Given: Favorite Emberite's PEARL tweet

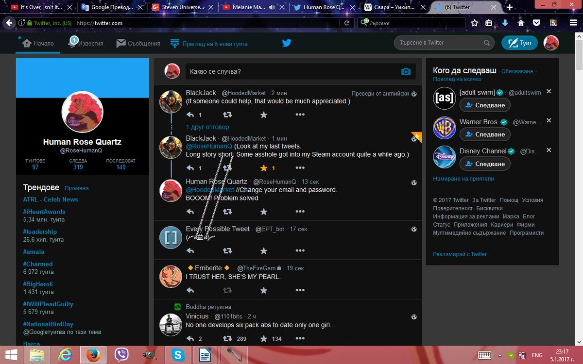Looking at the screenshot, I should point(263,290).
